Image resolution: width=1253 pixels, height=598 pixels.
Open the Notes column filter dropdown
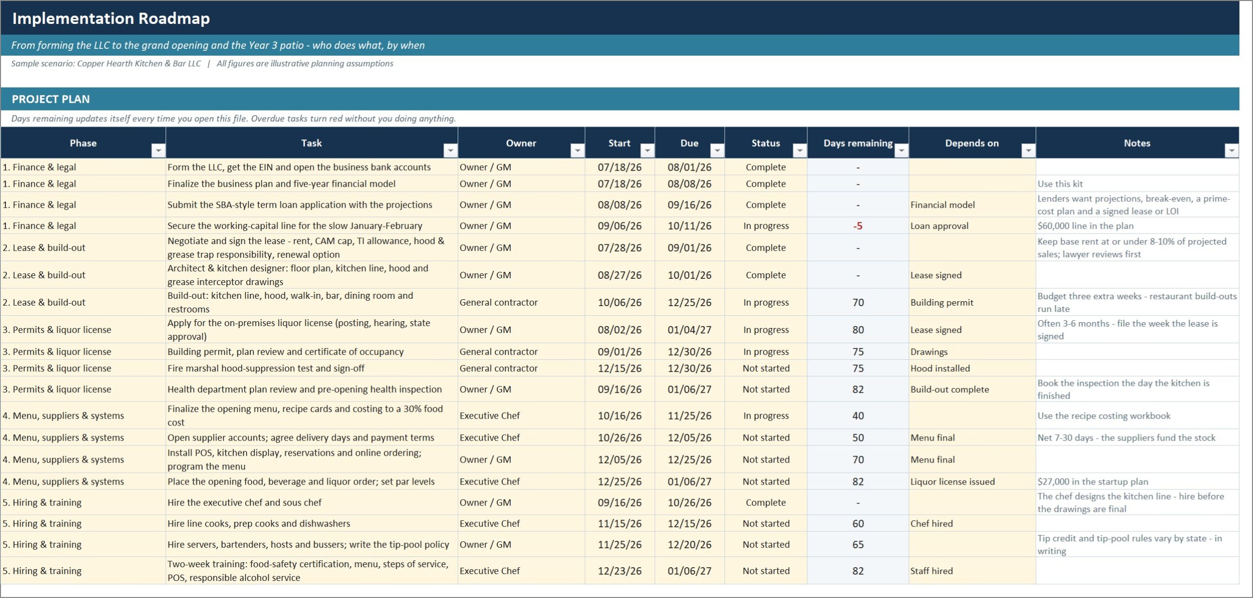tap(1231, 151)
